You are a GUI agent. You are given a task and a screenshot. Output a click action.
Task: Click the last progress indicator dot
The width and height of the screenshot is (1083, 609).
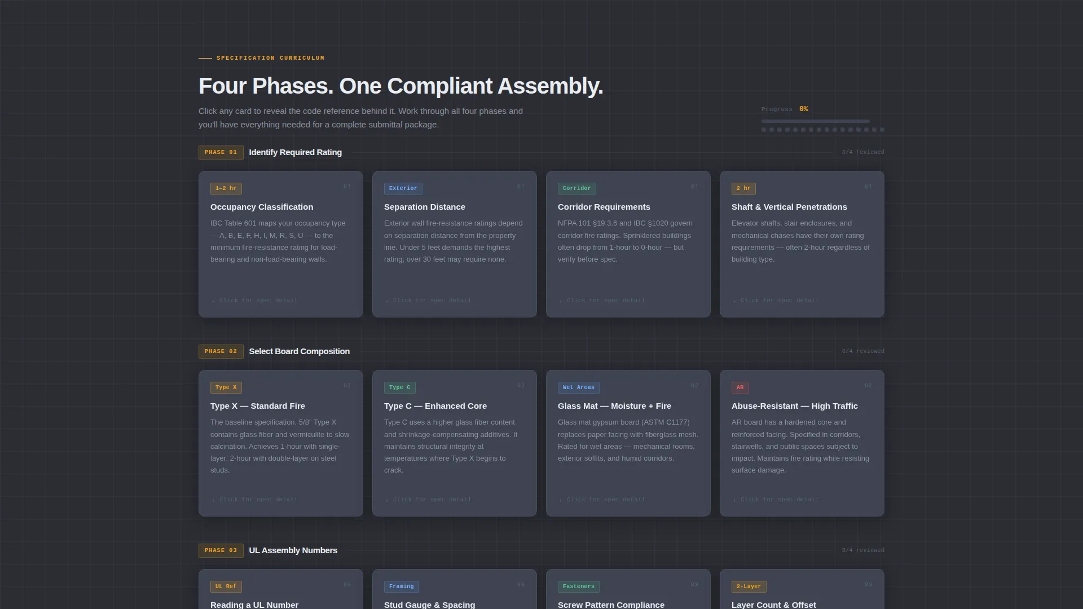pyautogui.click(x=882, y=130)
